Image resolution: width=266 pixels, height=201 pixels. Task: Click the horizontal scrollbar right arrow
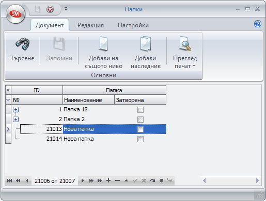[257, 181]
